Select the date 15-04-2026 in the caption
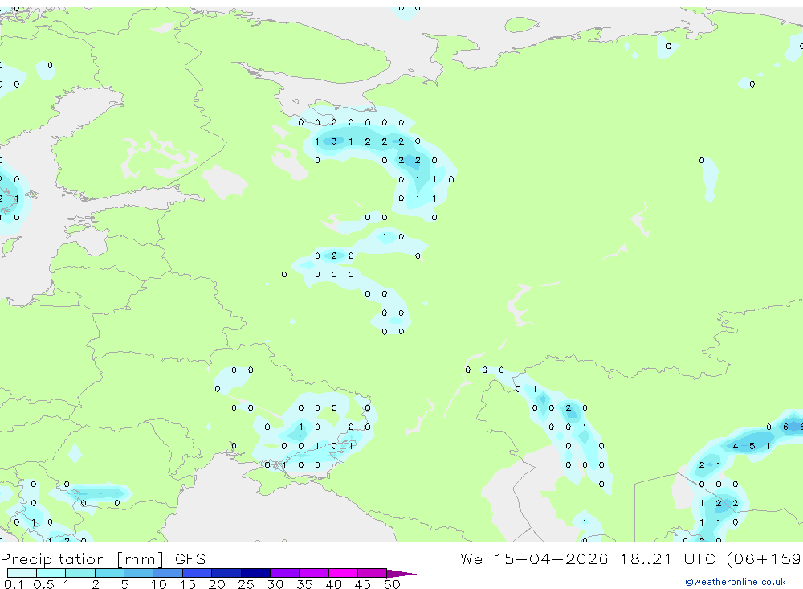The image size is (803, 589). point(551,558)
